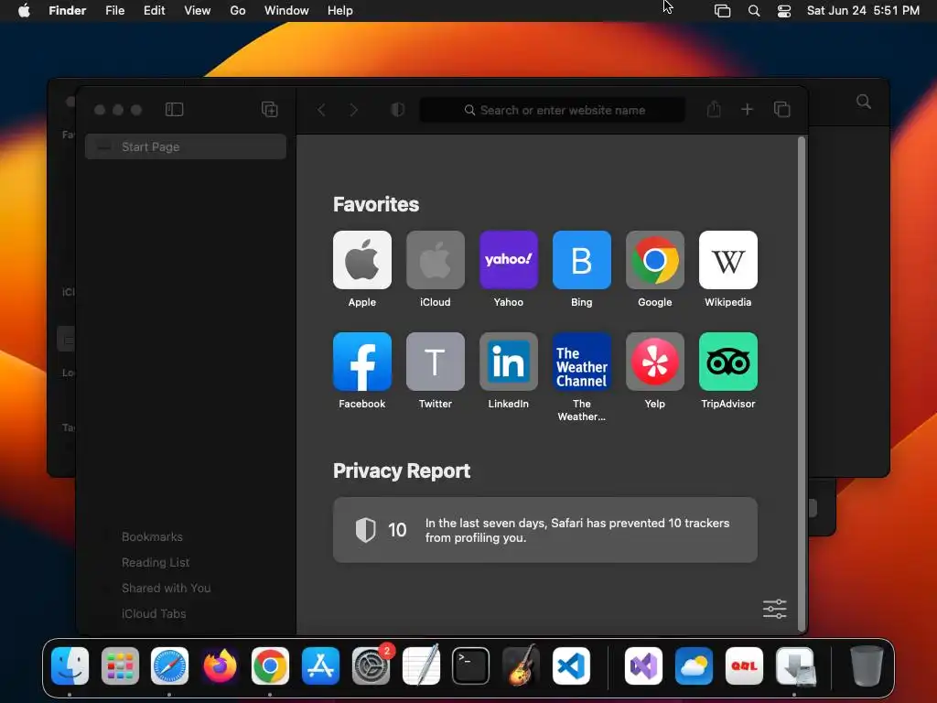Click search icon in background Finder window
Image resolution: width=937 pixels, height=703 pixels.
point(864,102)
